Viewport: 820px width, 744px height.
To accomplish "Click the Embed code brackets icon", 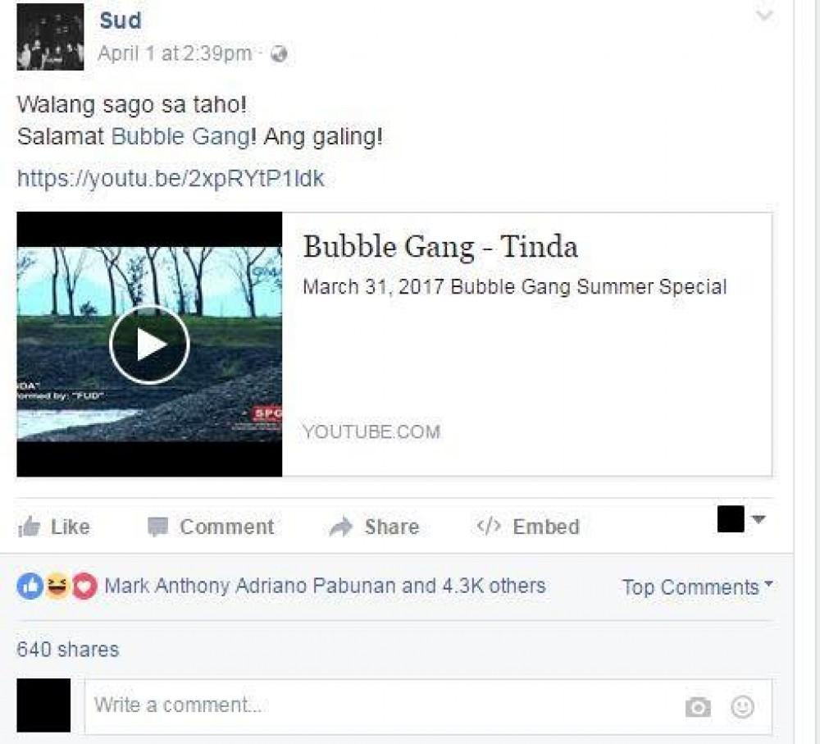I will pos(489,526).
